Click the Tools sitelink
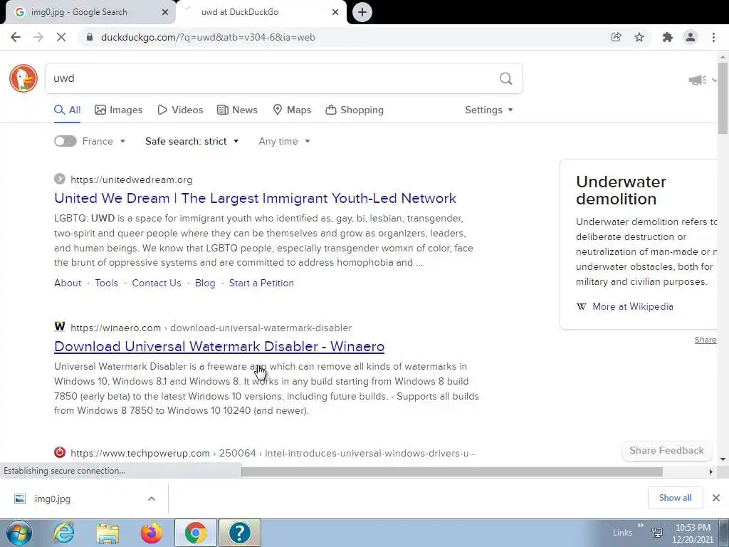 click(x=107, y=283)
